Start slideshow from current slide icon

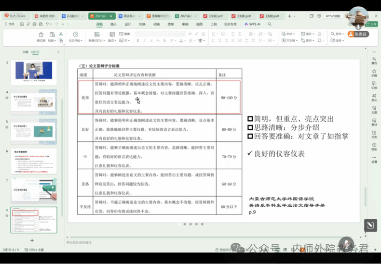76,35
